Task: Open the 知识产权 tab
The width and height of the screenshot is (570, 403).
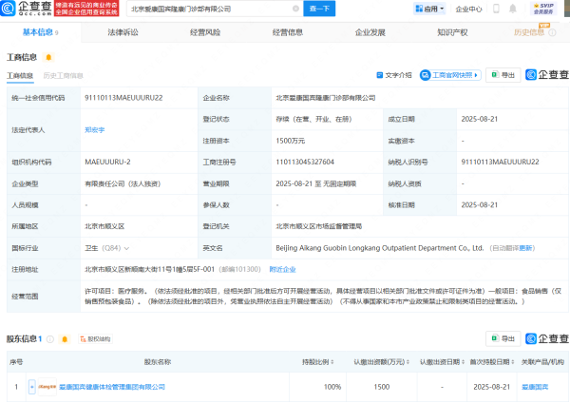Action: (x=451, y=31)
